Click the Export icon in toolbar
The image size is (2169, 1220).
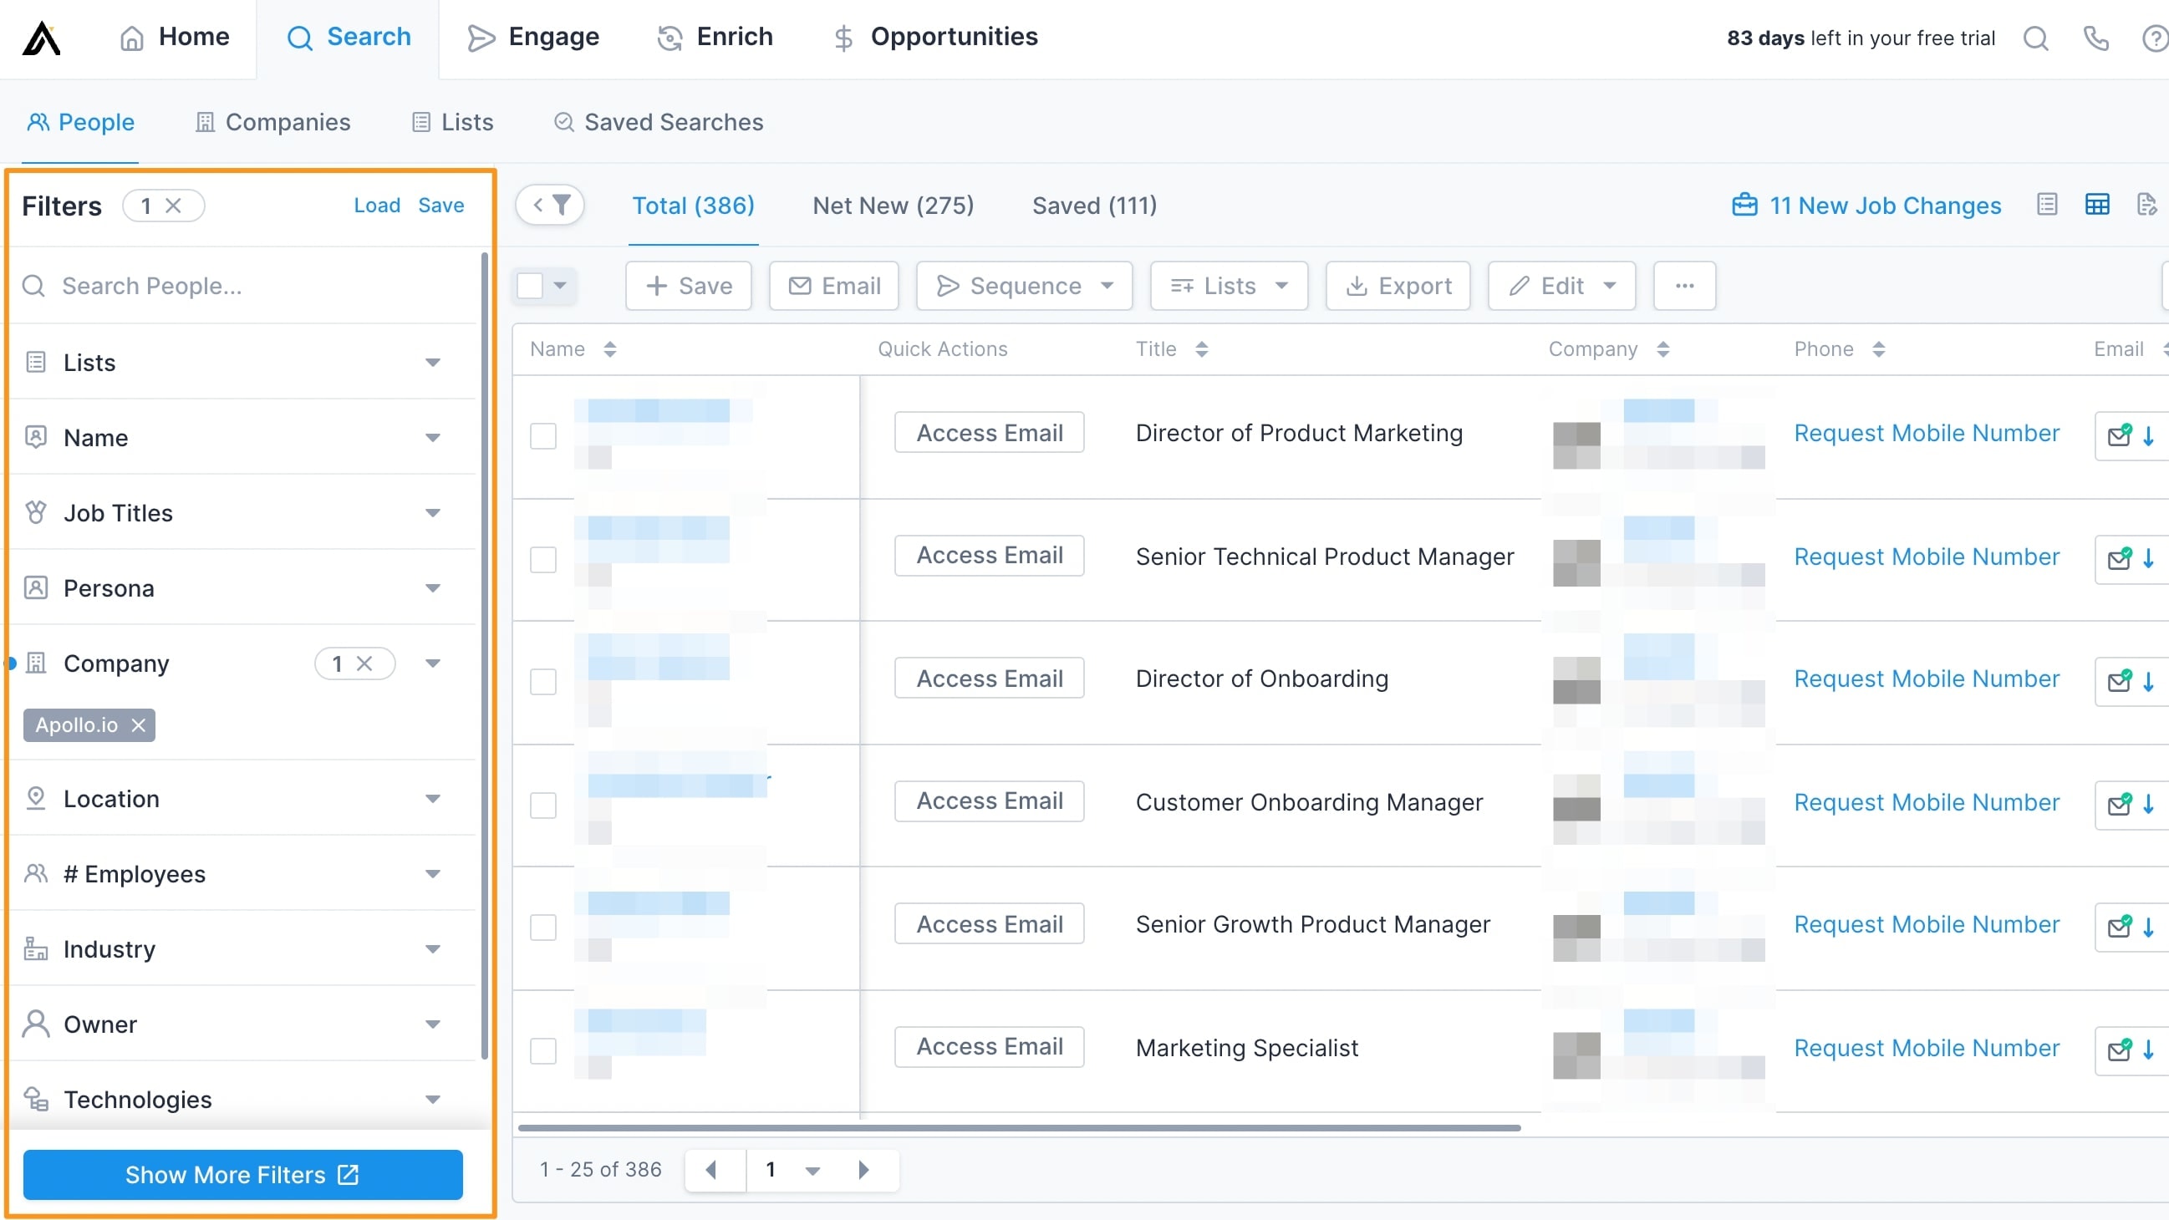pyautogui.click(x=1398, y=284)
